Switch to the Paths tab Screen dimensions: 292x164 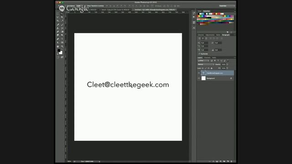coord(214,58)
